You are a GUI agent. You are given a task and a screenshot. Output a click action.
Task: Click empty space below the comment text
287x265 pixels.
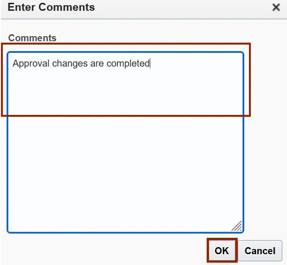(125, 94)
